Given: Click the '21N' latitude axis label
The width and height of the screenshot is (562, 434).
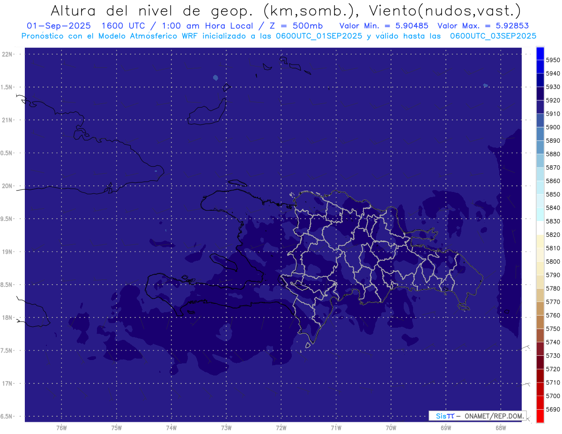Looking at the screenshot, I should pyautogui.click(x=7, y=120).
